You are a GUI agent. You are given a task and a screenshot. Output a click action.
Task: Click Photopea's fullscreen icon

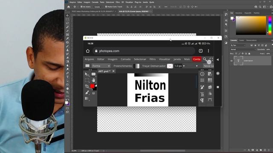pyautogui.click(x=211, y=59)
